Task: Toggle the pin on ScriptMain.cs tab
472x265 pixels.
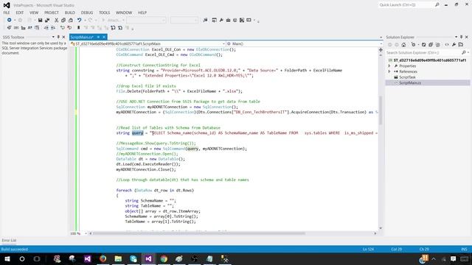Action: point(98,37)
